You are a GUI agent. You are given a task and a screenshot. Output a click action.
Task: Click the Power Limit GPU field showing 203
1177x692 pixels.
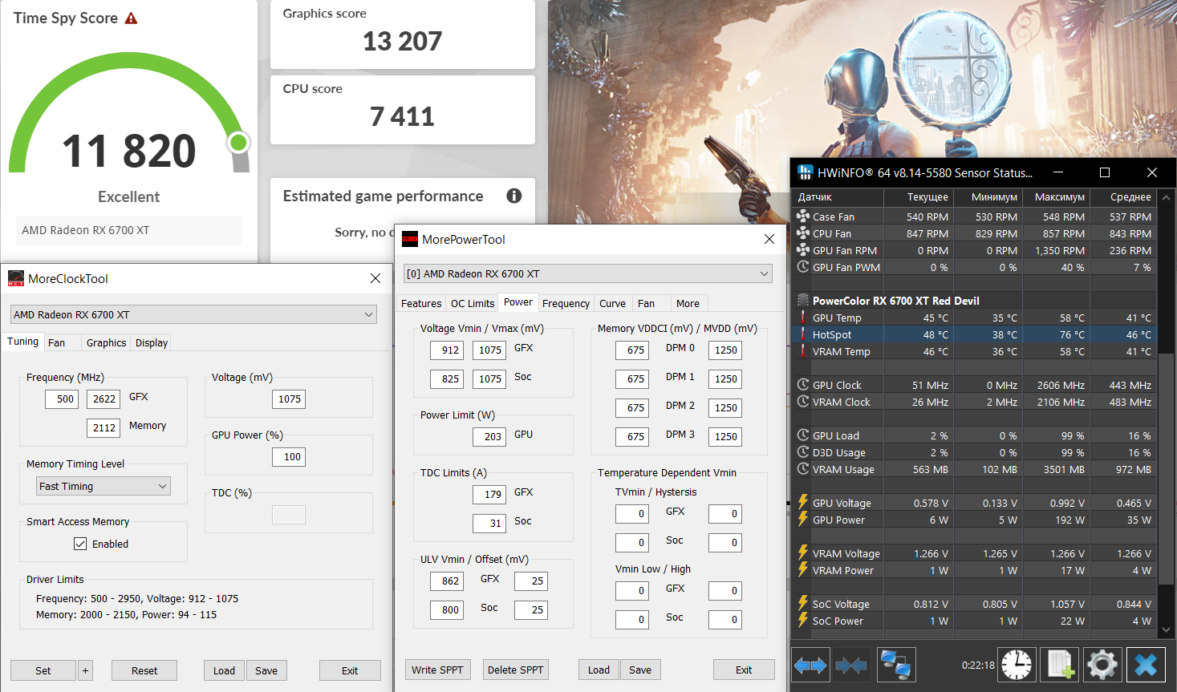pyautogui.click(x=490, y=436)
